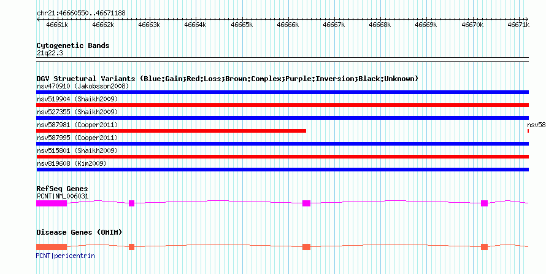
Task: Click the widest magenta RefSeq exon near 46661k
Action: tap(52, 203)
